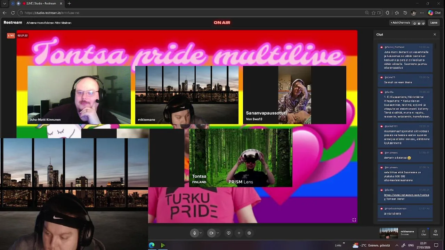Select the Facebook channel icon in header
The image size is (445, 250).
419,23
